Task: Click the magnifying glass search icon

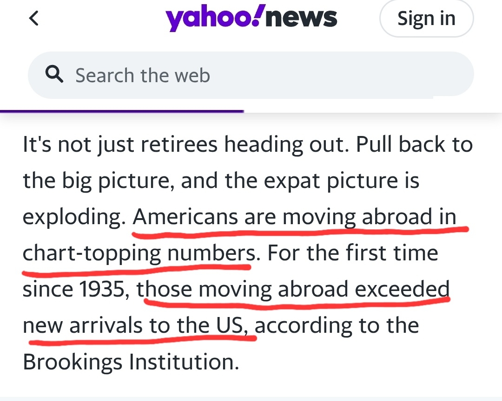Action: click(x=55, y=75)
